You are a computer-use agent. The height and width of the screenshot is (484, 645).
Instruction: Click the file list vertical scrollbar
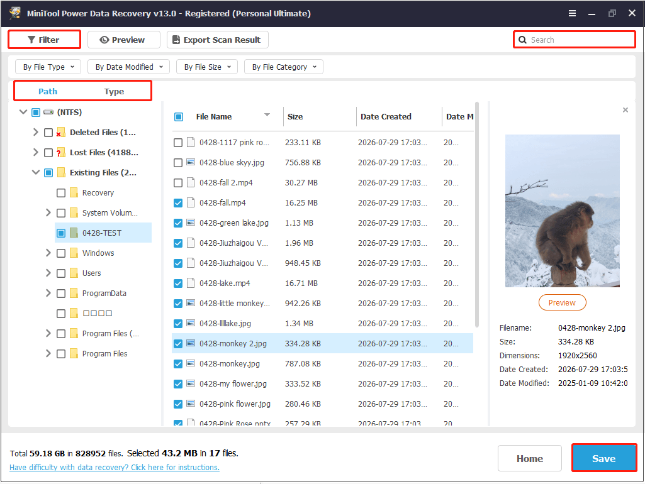(x=477, y=214)
